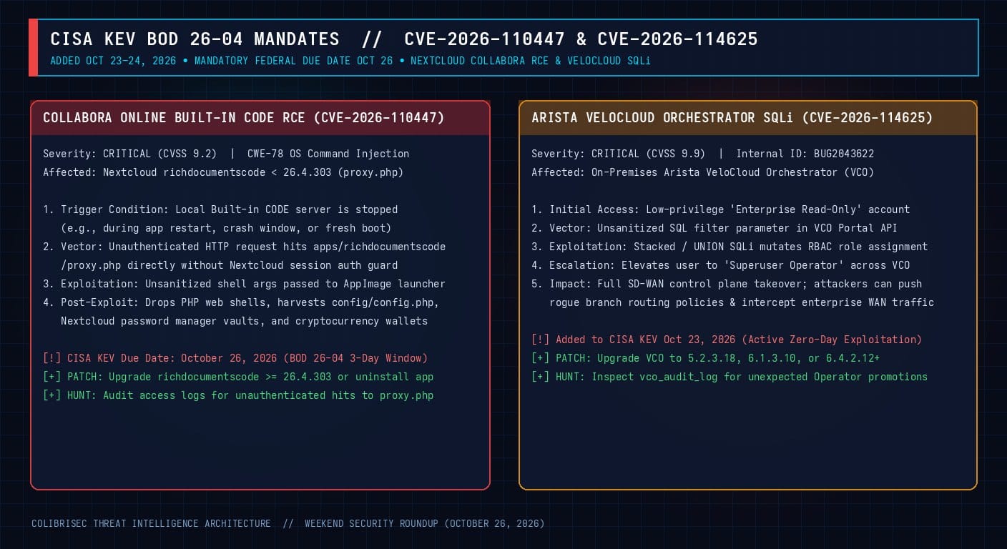Click '4. Post-Exploit: Drops PHP web shells' line
This screenshot has width=1007, height=549.
pos(241,302)
